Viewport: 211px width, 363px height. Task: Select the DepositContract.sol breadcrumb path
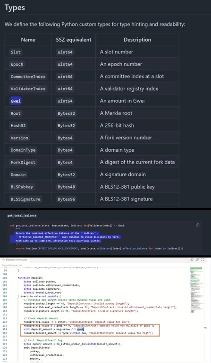[12, 265]
